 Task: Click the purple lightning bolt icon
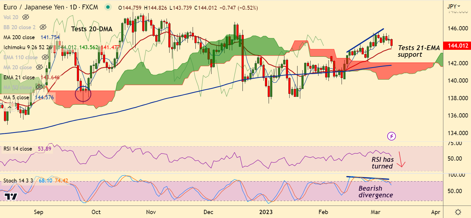point(391,136)
